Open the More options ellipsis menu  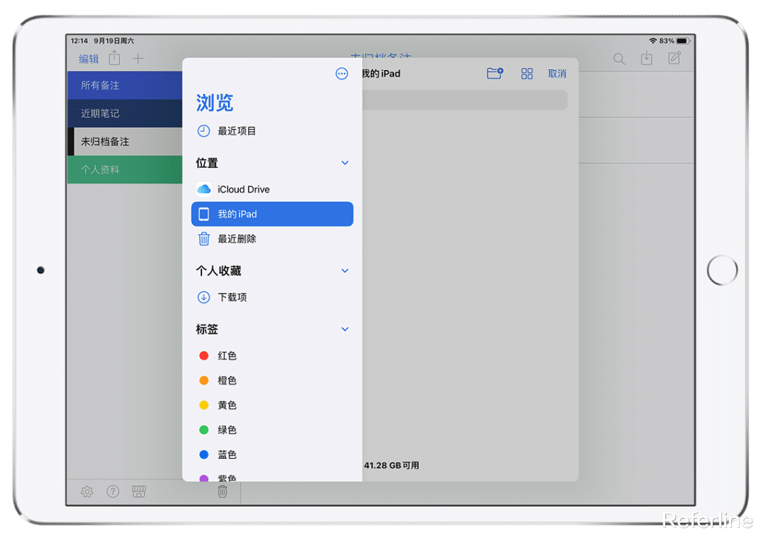341,73
